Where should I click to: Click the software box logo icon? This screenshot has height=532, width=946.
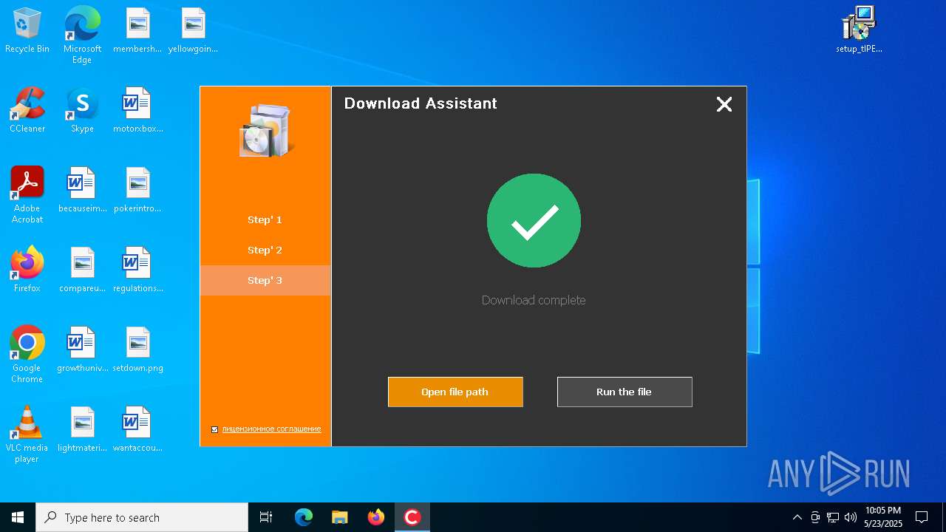tap(266, 131)
